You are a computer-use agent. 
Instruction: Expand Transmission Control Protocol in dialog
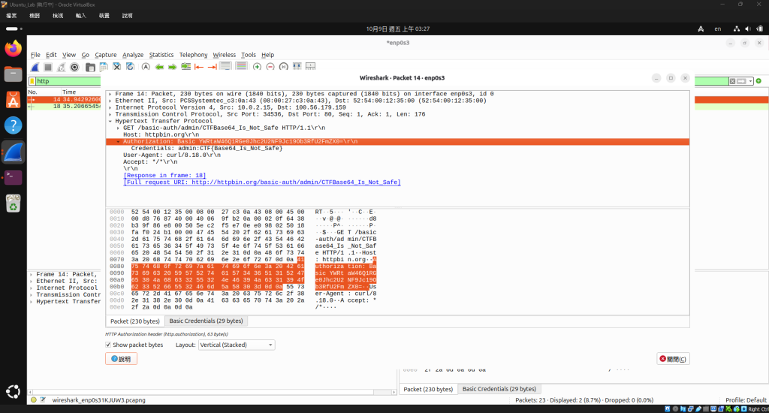point(110,114)
